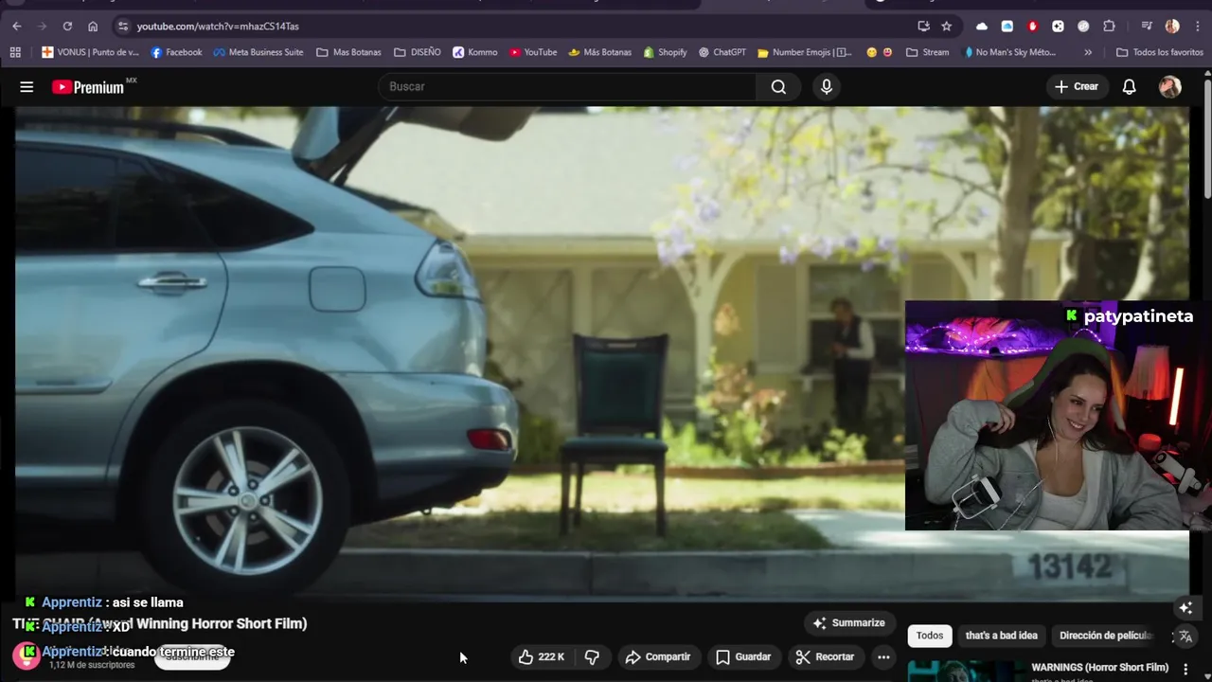Click WARNINGS video thumbnail
This screenshot has height=682, width=1212.
pyautogui.click(x=964, y=671)
